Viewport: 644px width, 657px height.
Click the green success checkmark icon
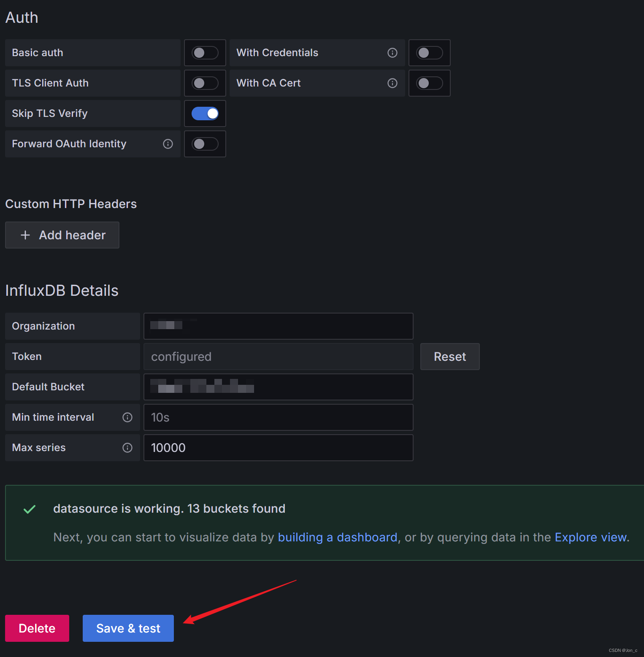pos(30,509)
